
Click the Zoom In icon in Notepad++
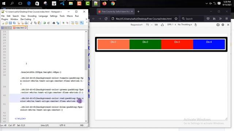click(63, 23)
